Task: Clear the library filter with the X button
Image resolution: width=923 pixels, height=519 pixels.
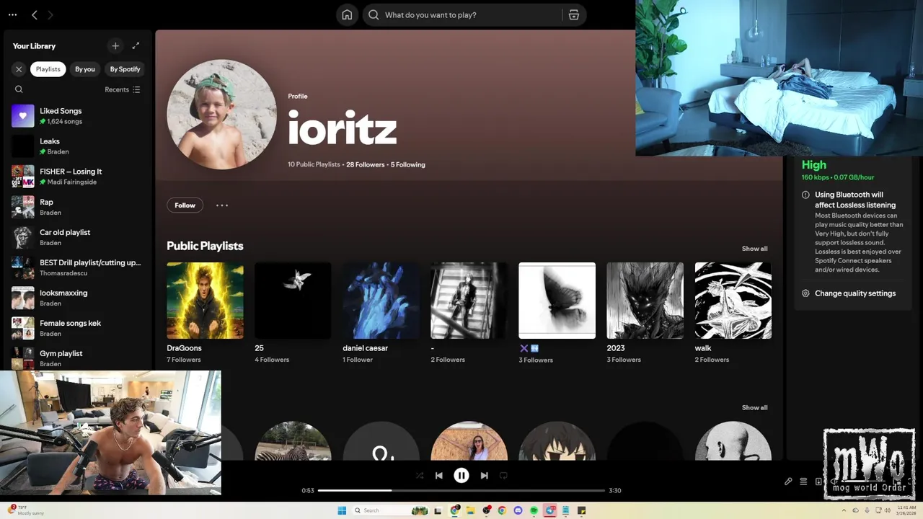Action: pyautogui.click(x=19, y=69)
